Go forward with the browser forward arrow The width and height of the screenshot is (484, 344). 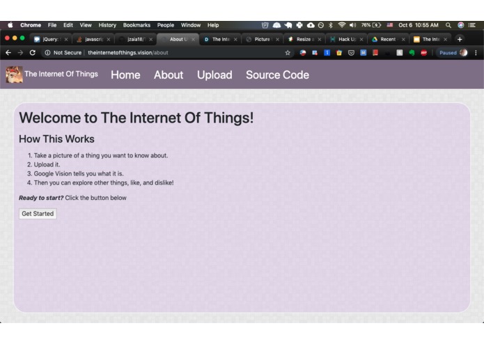(x=20, y=53)
